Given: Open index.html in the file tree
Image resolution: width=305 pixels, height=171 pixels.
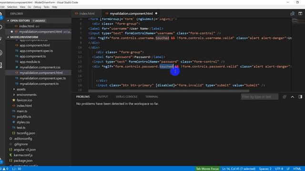Looking at the screenshot, I should tap(24, 105).
